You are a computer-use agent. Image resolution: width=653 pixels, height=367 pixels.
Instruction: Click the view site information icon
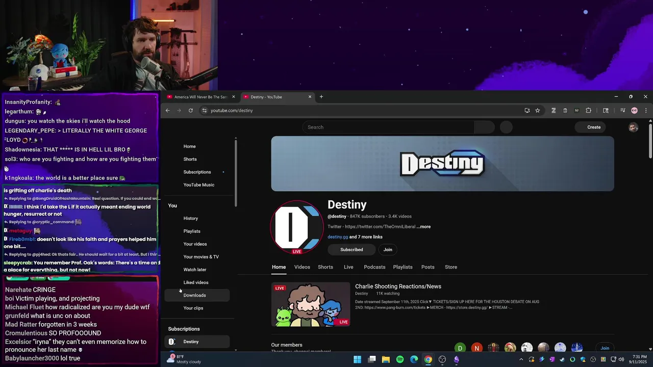pyautogui.click(x=204, y=111)
